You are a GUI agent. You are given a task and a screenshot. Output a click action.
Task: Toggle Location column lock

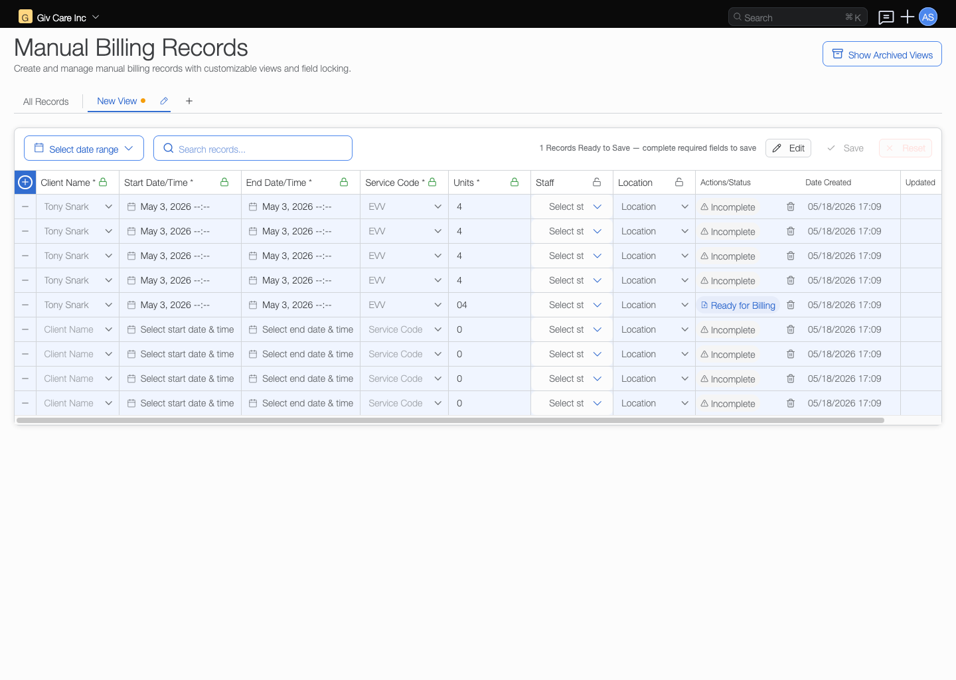tap(679, 182)
